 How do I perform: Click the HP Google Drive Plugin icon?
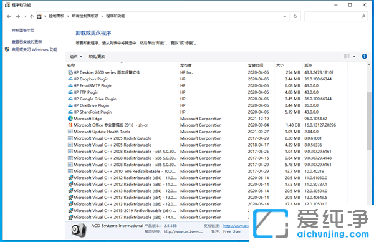point(70,99)
